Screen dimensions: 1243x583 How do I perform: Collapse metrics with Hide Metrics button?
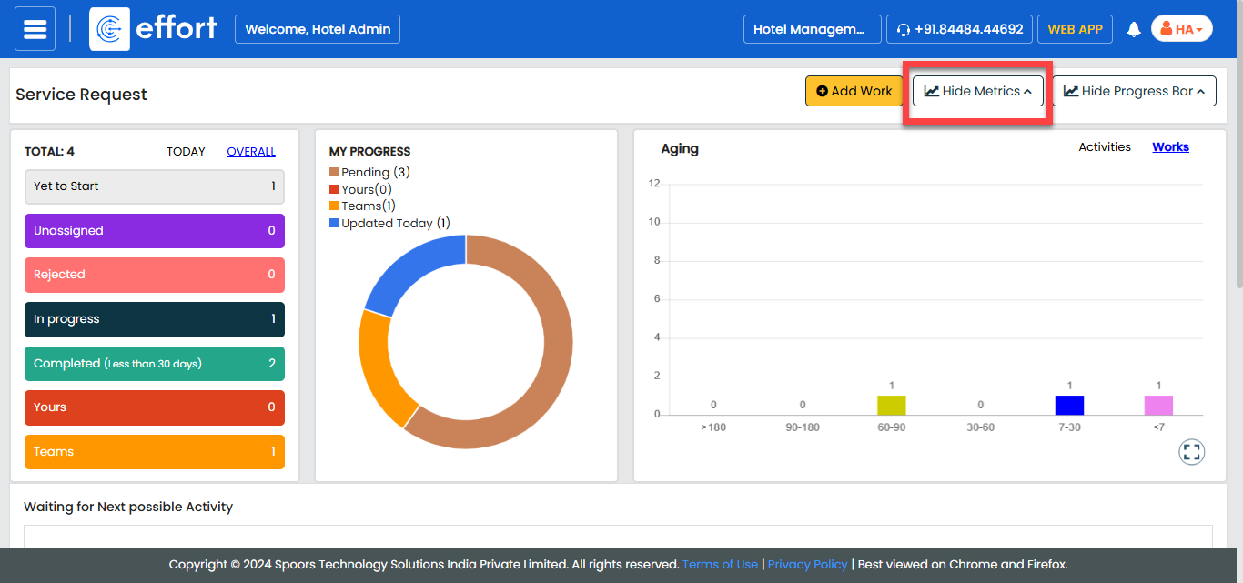click(977, 91)
